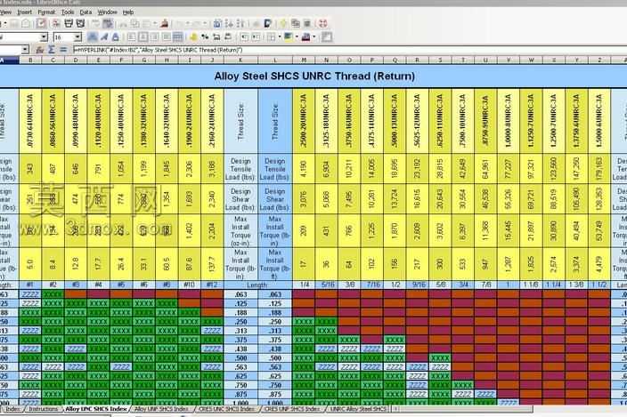Click the Export as PDF toolbar icon
The width and height of the screenshot is (627, 417).
pos(56,23)
